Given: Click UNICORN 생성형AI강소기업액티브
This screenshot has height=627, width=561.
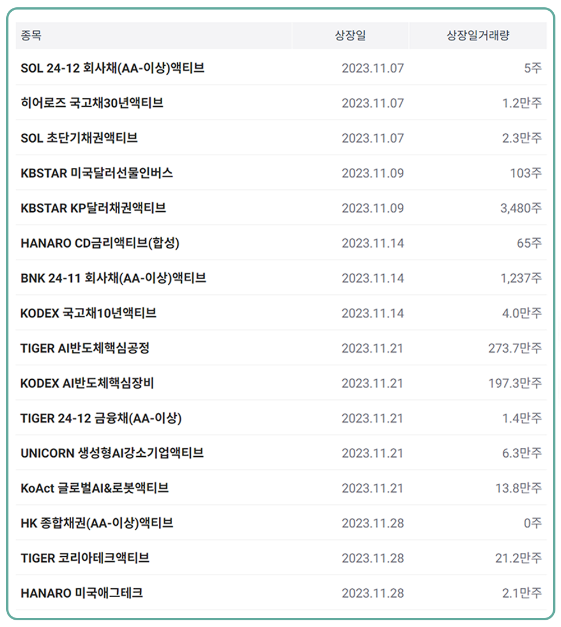Looking at the screenshot, I should [112, 453].
